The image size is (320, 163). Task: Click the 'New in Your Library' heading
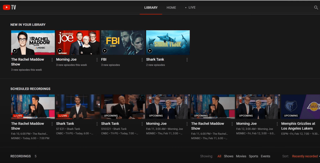[x=28, y=25]
